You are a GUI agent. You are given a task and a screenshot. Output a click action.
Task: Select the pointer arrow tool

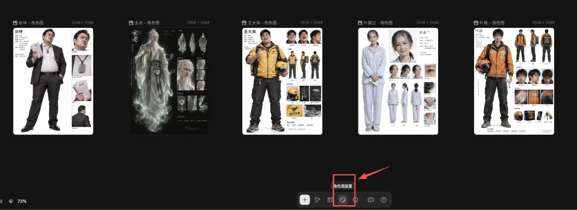click(317, 200)
